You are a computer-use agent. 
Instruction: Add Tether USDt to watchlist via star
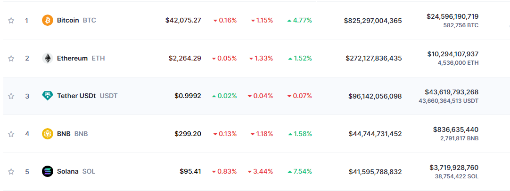coord(11,96)
